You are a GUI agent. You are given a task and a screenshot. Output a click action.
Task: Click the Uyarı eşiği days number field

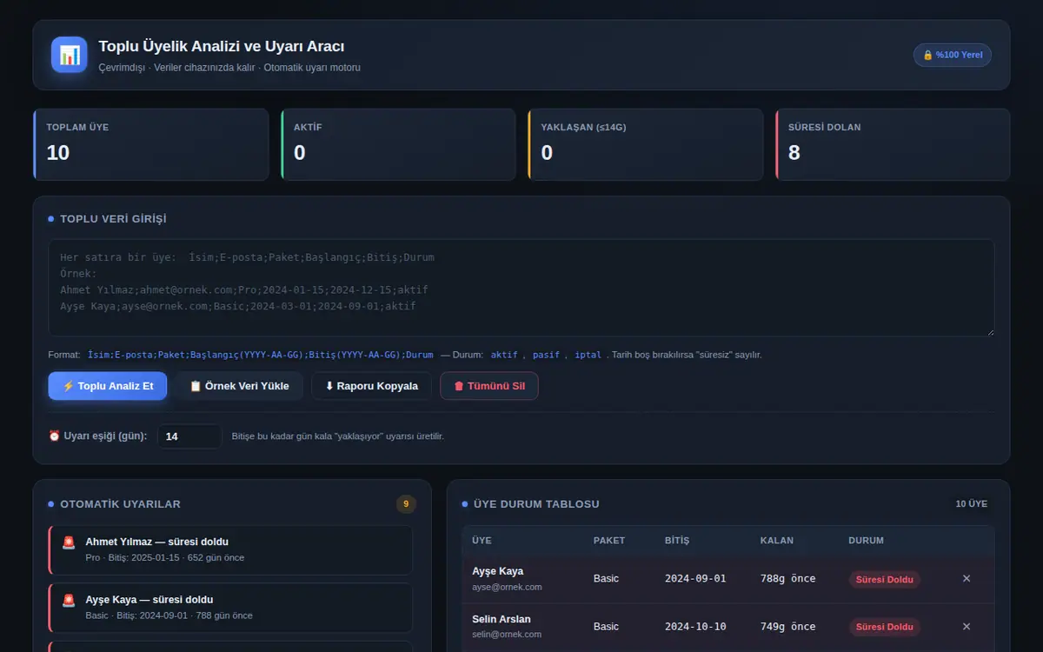pyautogui.click(x=189, y=436)
